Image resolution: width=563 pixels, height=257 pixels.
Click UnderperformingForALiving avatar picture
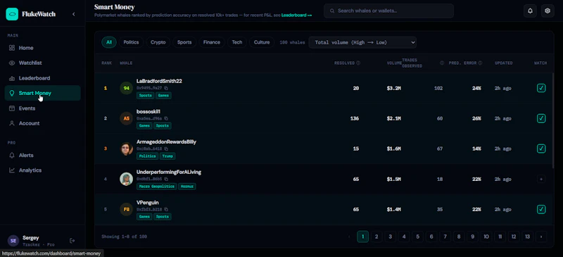(x=127, y=179)
